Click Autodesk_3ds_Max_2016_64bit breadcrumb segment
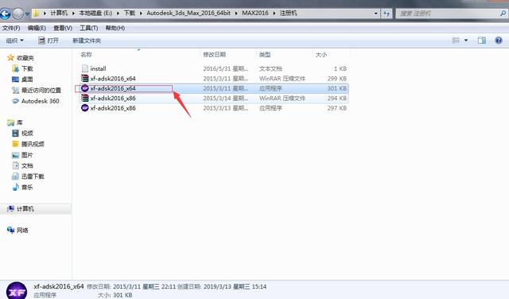509x299 pixels. click(188, 13)
